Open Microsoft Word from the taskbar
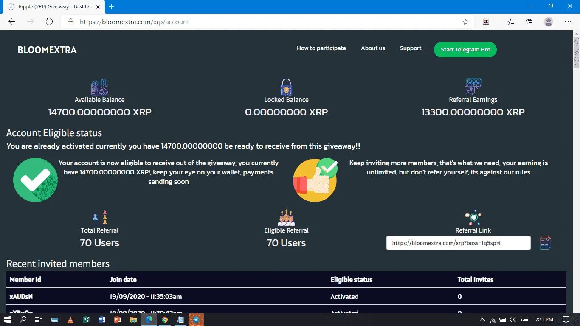 102,320
